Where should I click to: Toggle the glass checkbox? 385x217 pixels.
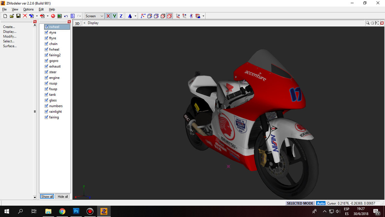[x=46, y=100]
